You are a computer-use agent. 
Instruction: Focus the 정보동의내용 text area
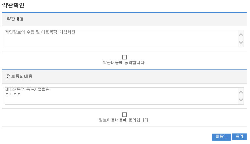coord(121,99)
